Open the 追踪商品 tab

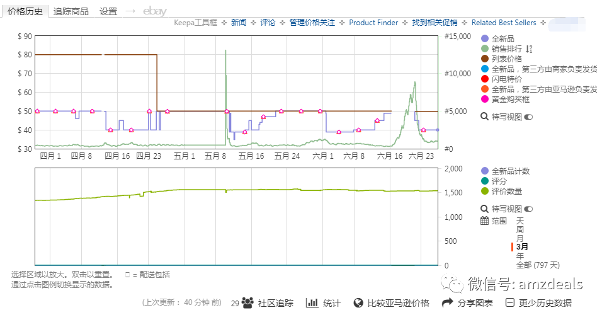(71, 11)
